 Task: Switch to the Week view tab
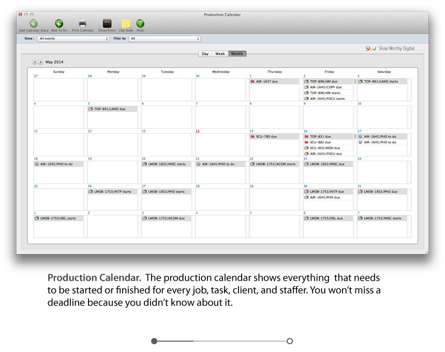tap(220, 54)
